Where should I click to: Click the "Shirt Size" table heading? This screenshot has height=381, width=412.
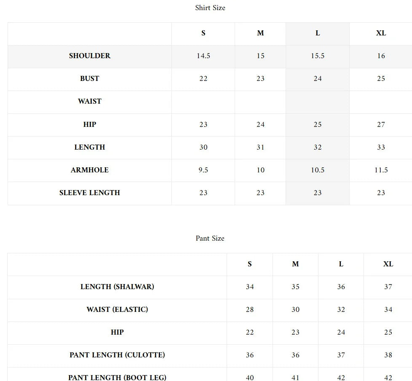(210, 8)
